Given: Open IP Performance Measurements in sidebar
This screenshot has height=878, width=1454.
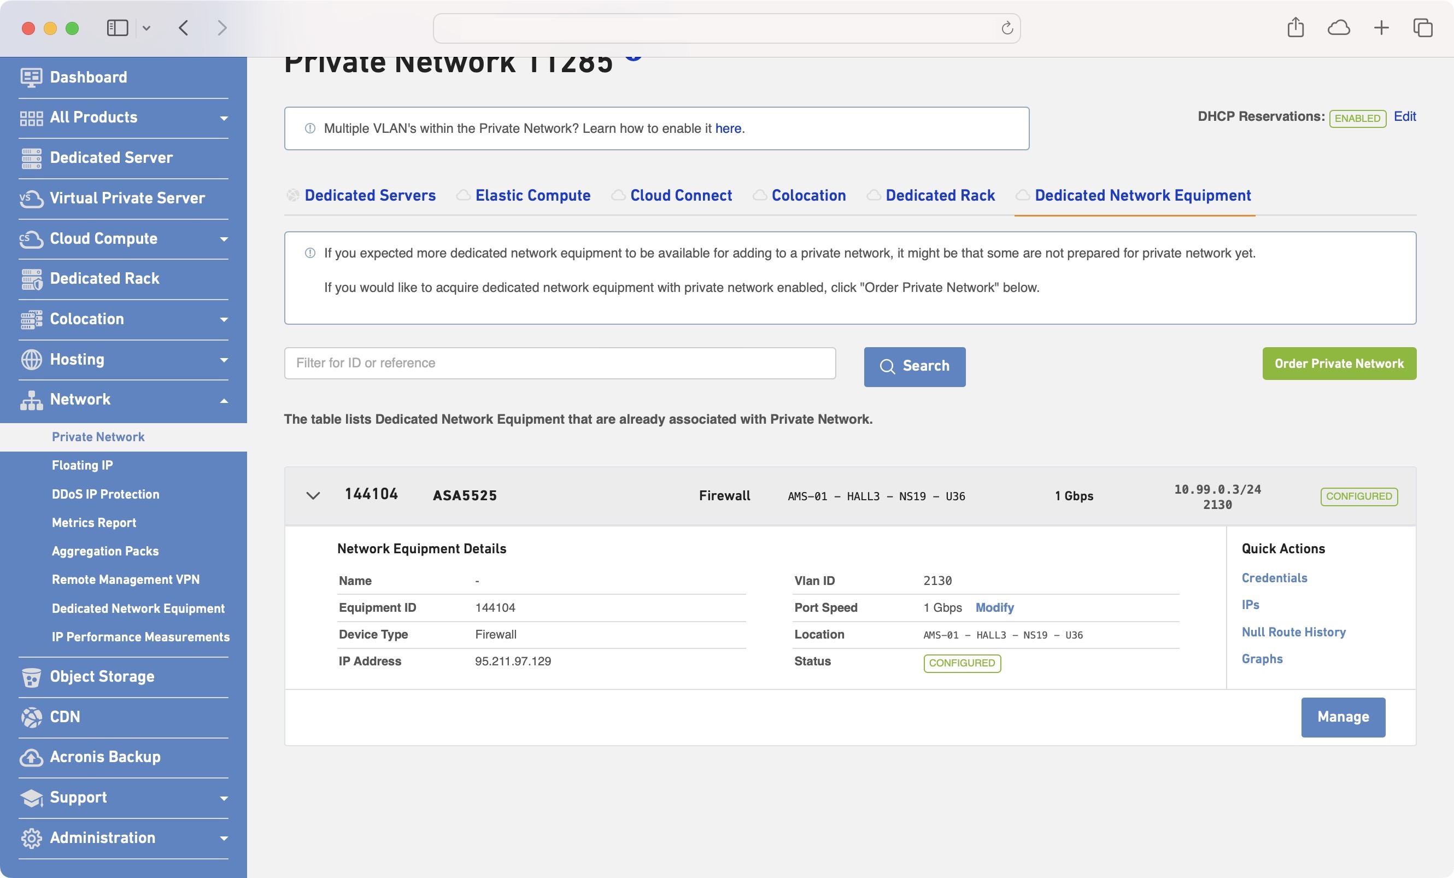Looking at the screenshot, I should coord(140,637).
